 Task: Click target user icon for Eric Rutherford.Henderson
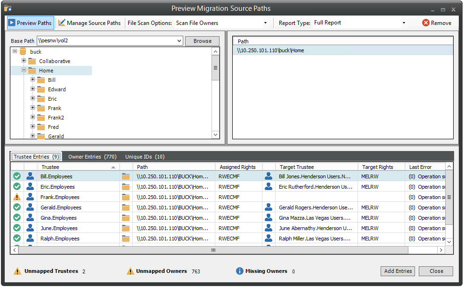[269, 186]
